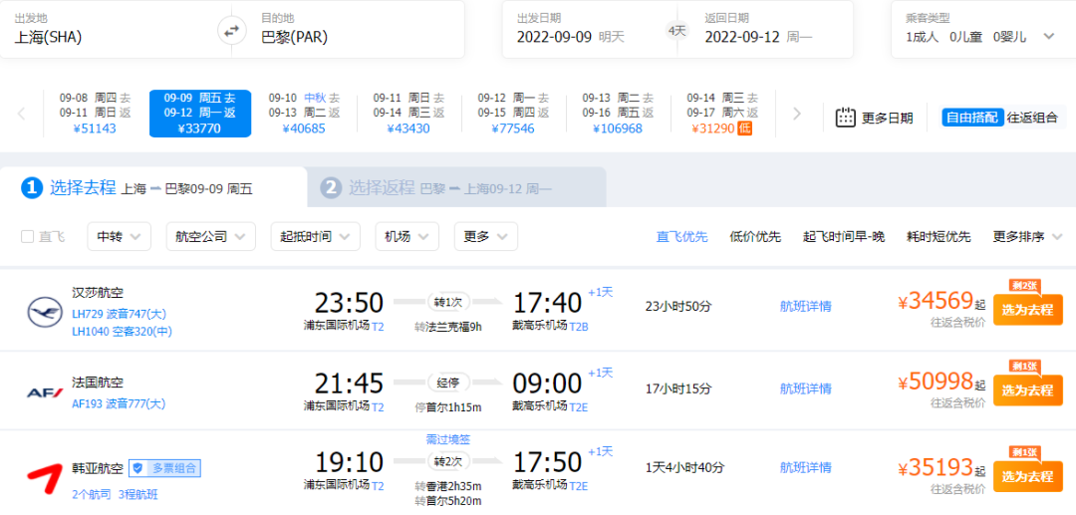This screenshot has width=1076, height=515.
Task: Click the departure city field 上海(SHA)
Action: coord(48,37)
